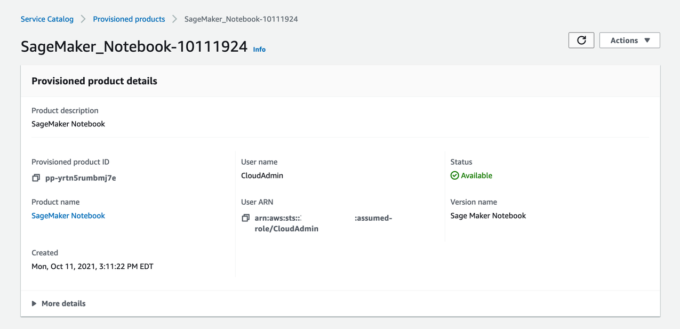Go to Service Catalog breadcrumb

[47, 19]
